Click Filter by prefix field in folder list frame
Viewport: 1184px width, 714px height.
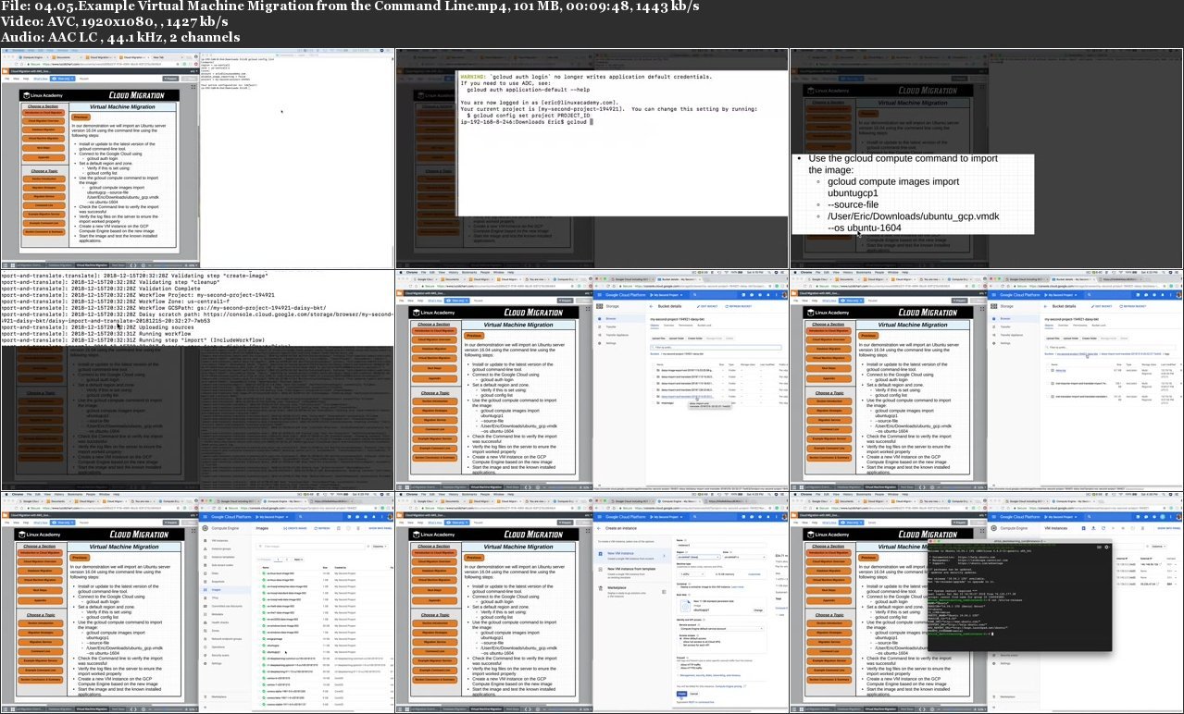(x=717, y=347)
